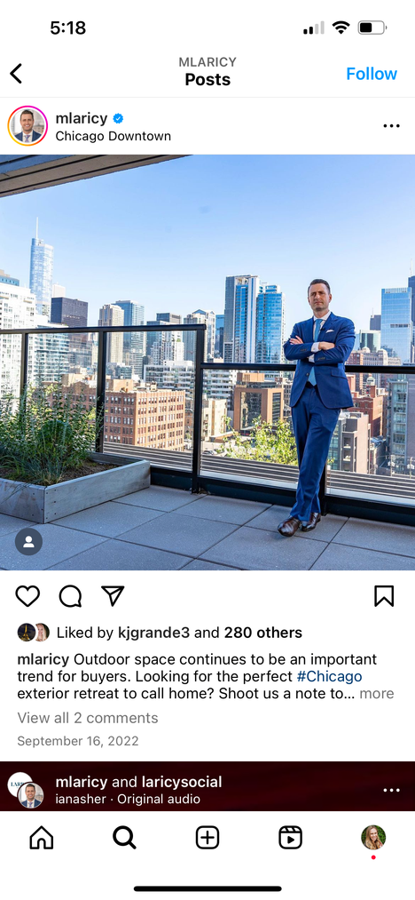Open Reels tab icon
This screenshot has height=900, width=415.
(291, 838)
